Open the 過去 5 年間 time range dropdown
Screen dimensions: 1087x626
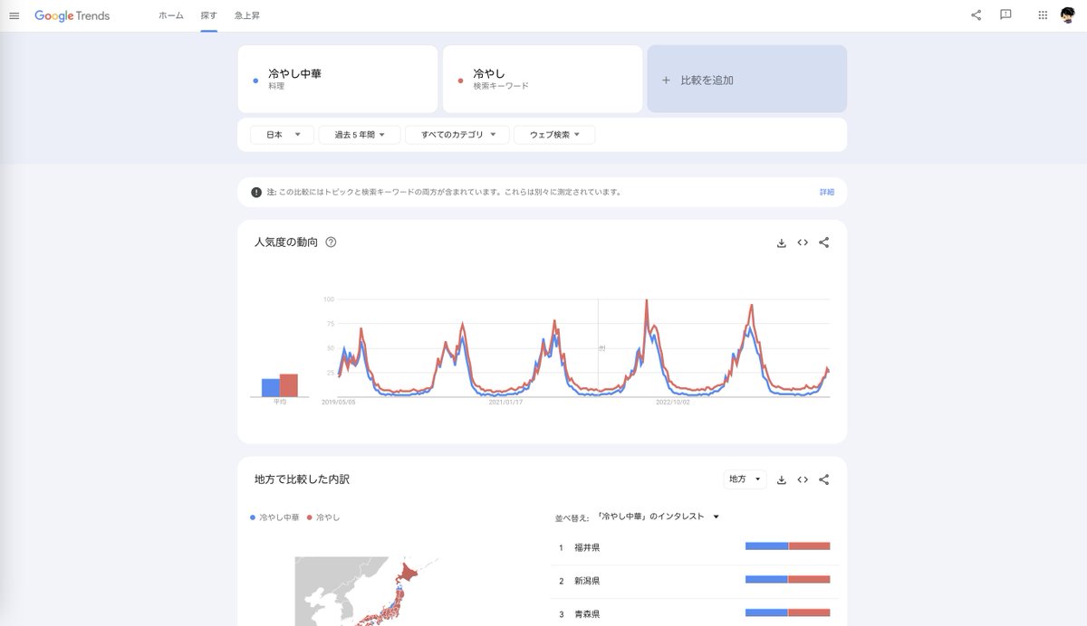tap(359, 135)
